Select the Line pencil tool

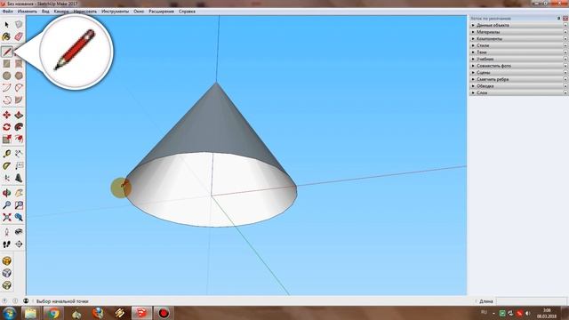coord(6,52)
